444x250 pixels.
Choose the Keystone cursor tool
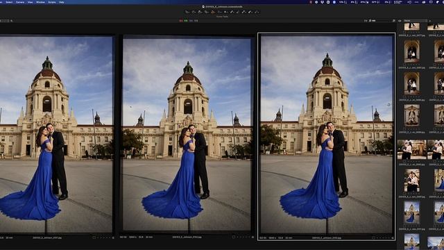[219, 12]
